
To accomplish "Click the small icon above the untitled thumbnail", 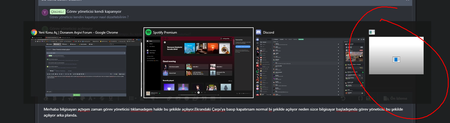I will coord(372,32).
